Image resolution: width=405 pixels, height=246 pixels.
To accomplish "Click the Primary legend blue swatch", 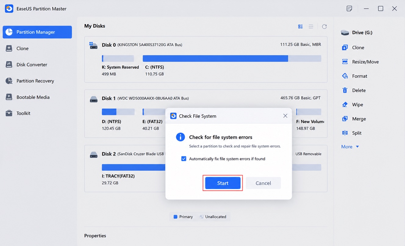I will pyautogui.click(x=175, y=217).
